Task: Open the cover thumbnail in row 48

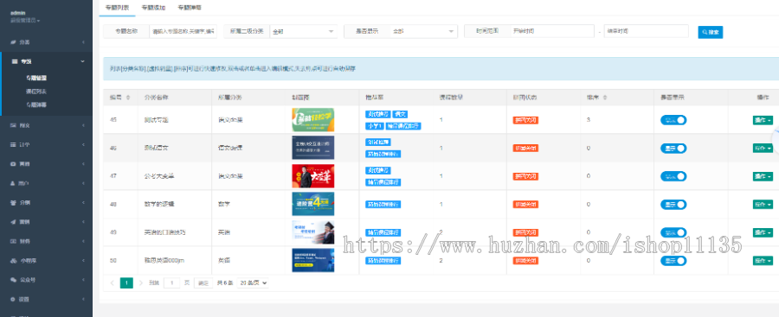Action: click(313, 204)
